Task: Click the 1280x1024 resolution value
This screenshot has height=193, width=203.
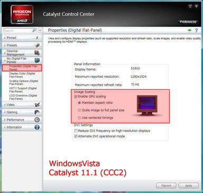Action: tap(139, 77)
